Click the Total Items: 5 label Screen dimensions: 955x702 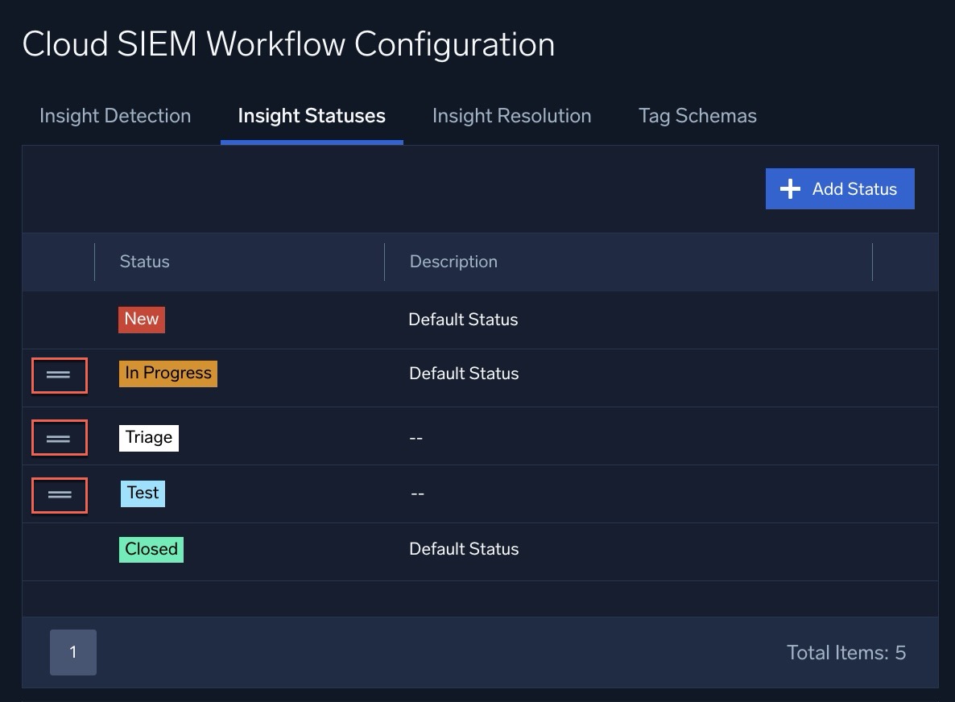[x=845, y=652]
